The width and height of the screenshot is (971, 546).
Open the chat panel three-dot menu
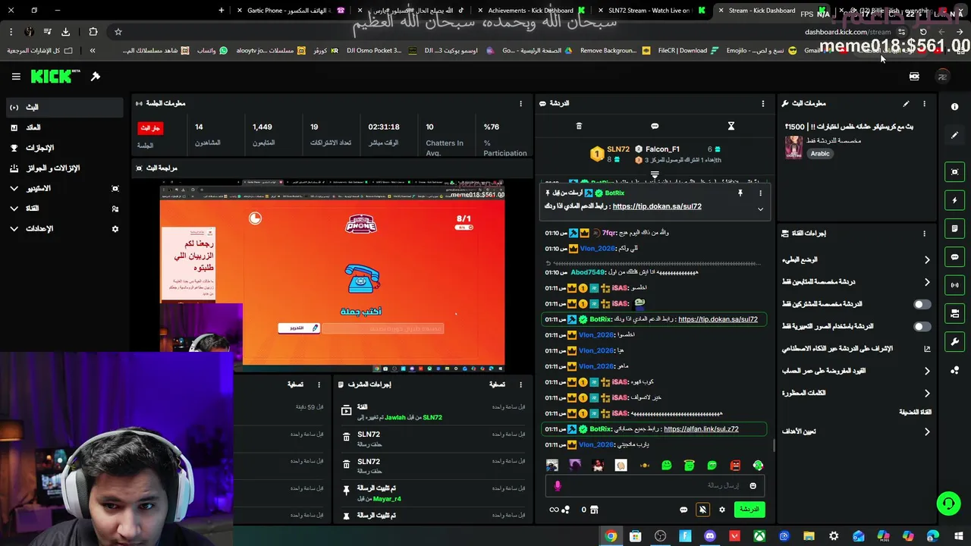tap(763, 103)
